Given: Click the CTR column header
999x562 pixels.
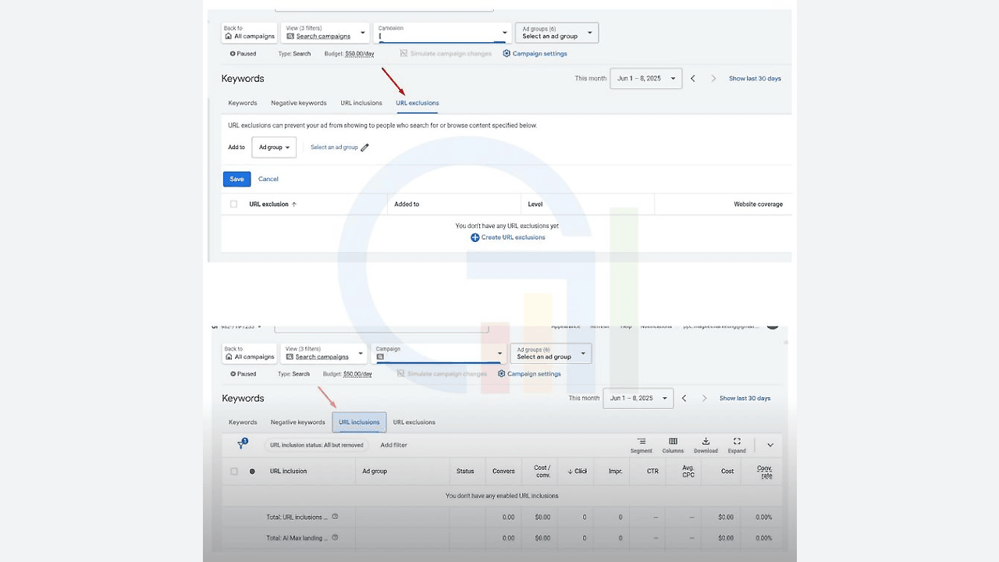Looking at the screenshot, I should coord(652,471).
